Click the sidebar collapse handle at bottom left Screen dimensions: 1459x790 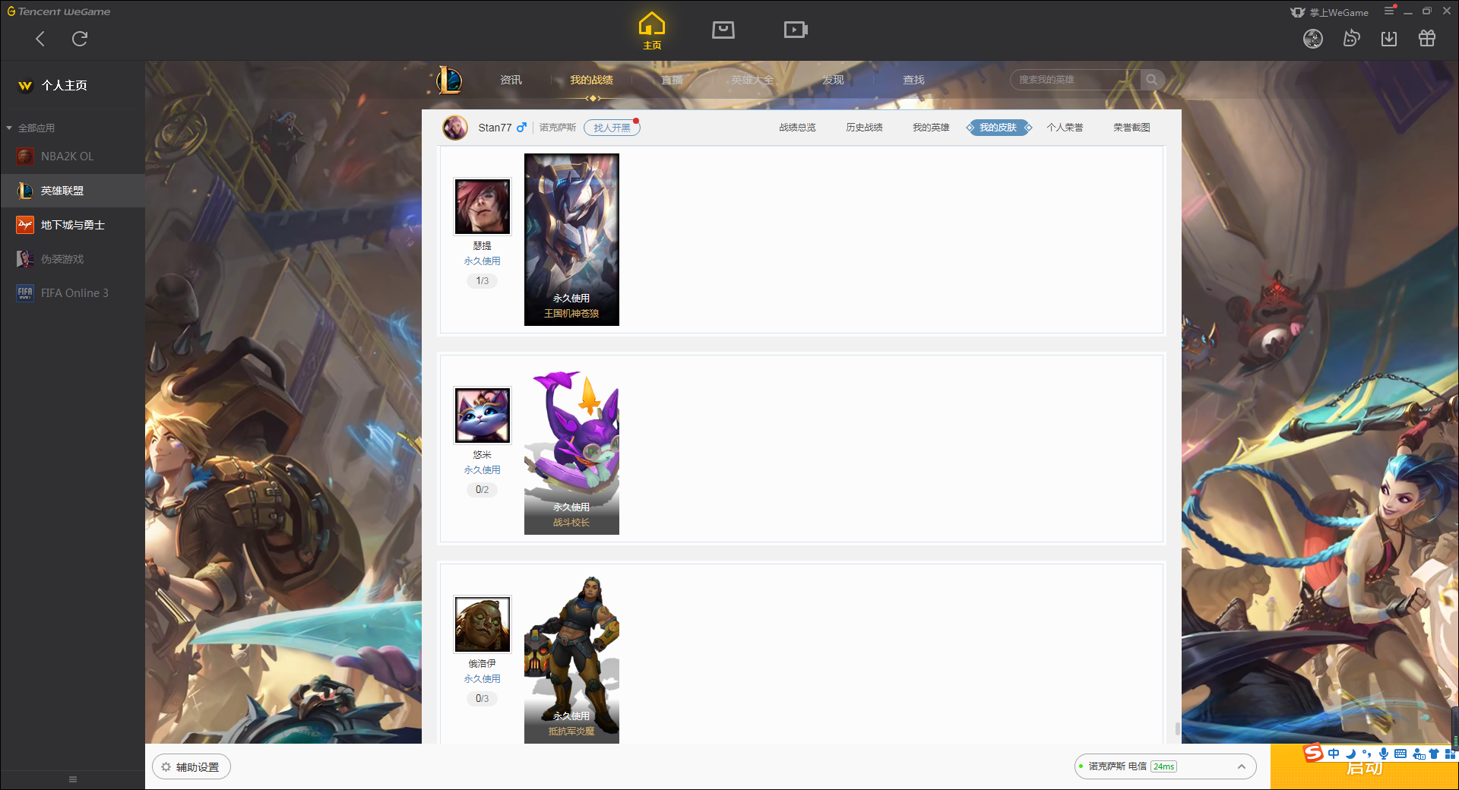73,779
